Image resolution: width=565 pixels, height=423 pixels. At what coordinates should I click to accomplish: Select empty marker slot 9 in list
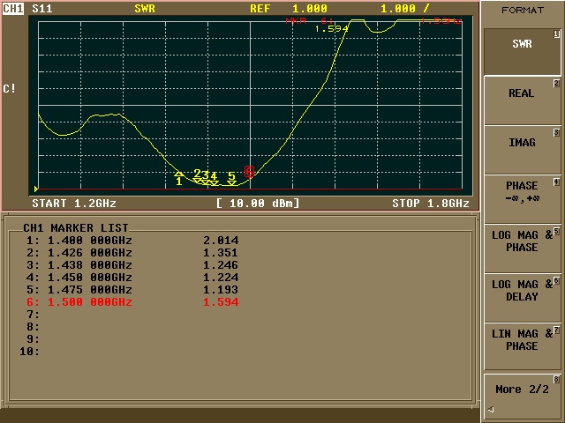click(x=33, y=338)
